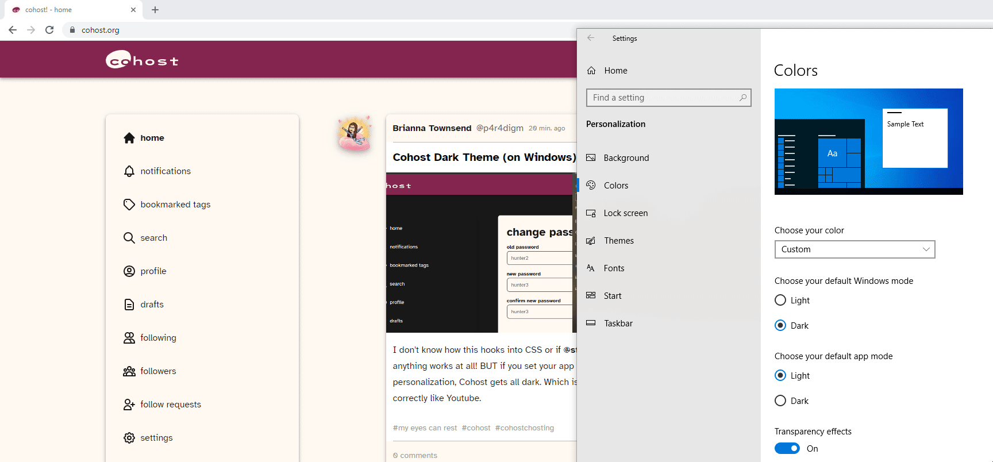The image size is (993, 462).
Task: Click the Settings window back arrow
Action: (591, 38)
